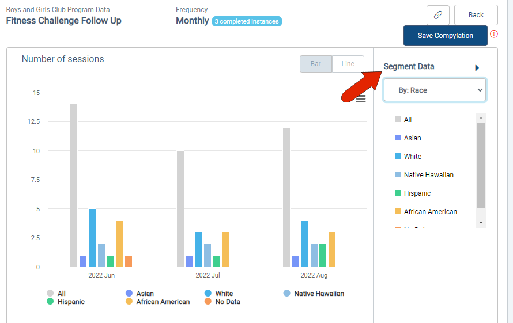Screen dimensions: 513x323
Task: Click the red warning icon beside Save Compylation
Action: point(494,34)
